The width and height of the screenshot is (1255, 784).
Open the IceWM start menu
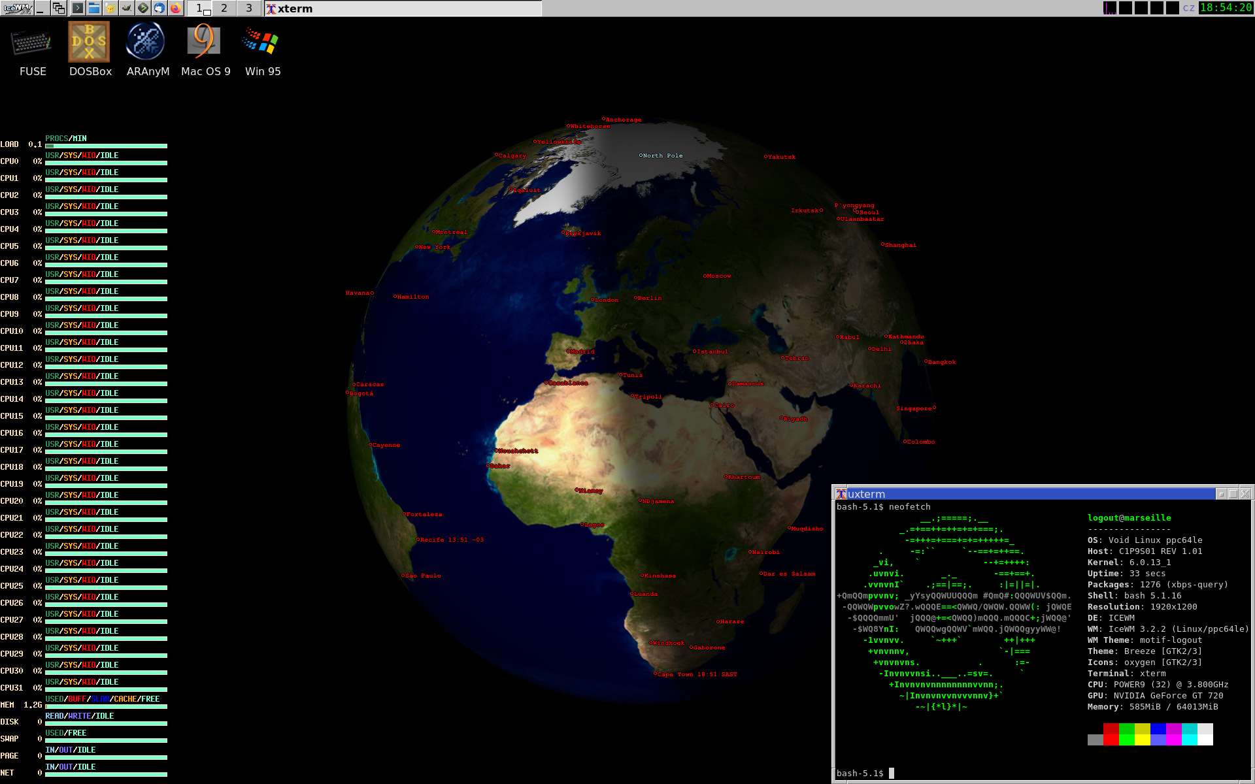pos(17,8)
